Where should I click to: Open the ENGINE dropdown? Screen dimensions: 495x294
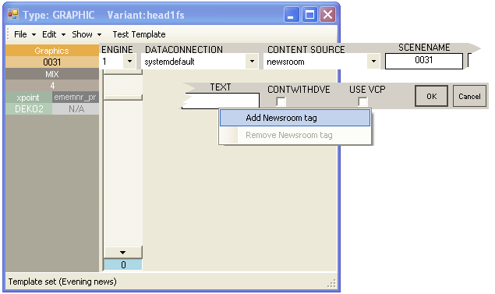coord(129,62)
